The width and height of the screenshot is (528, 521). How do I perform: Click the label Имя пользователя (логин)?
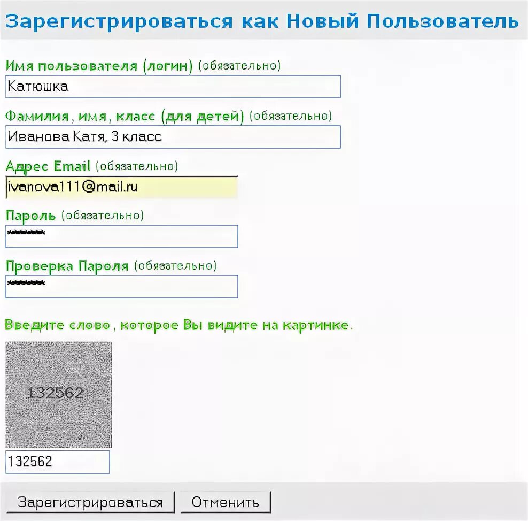99,66
